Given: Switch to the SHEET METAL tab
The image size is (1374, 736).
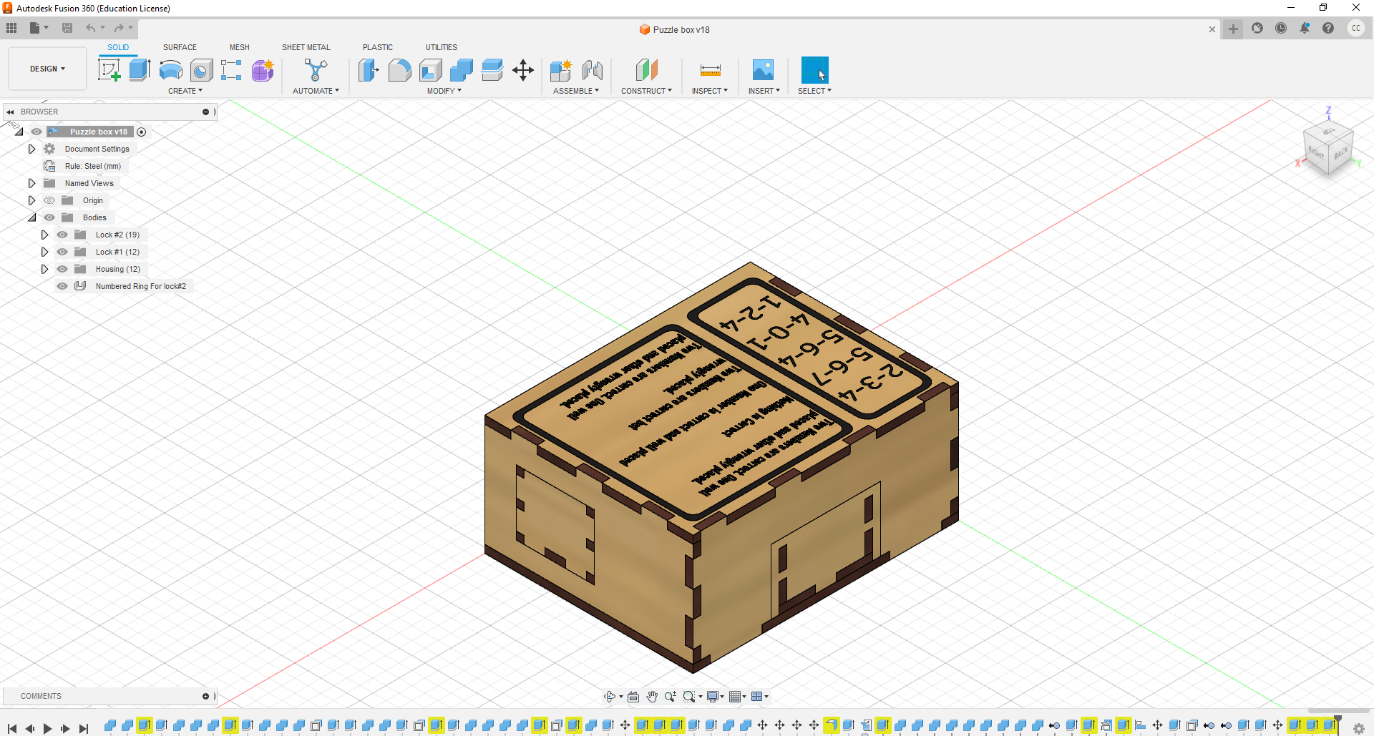Looking at the screenshot, I should 306,47.
